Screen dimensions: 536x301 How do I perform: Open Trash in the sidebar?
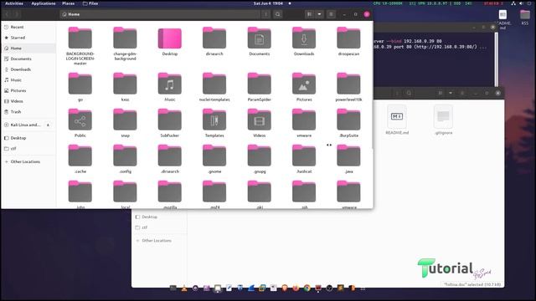(x=28, y=111)
